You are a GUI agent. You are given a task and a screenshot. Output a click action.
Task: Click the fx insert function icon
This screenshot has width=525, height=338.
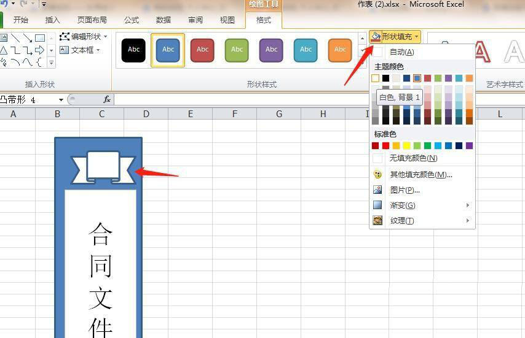[106, 99]
